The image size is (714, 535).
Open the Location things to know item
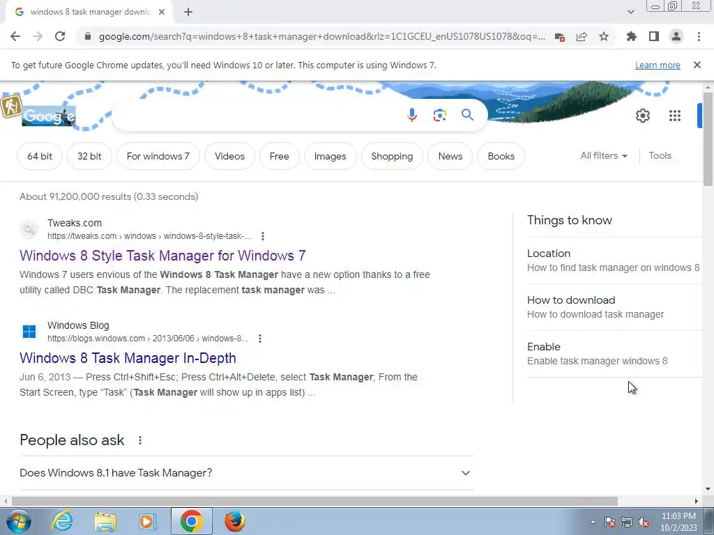point(614,261)
